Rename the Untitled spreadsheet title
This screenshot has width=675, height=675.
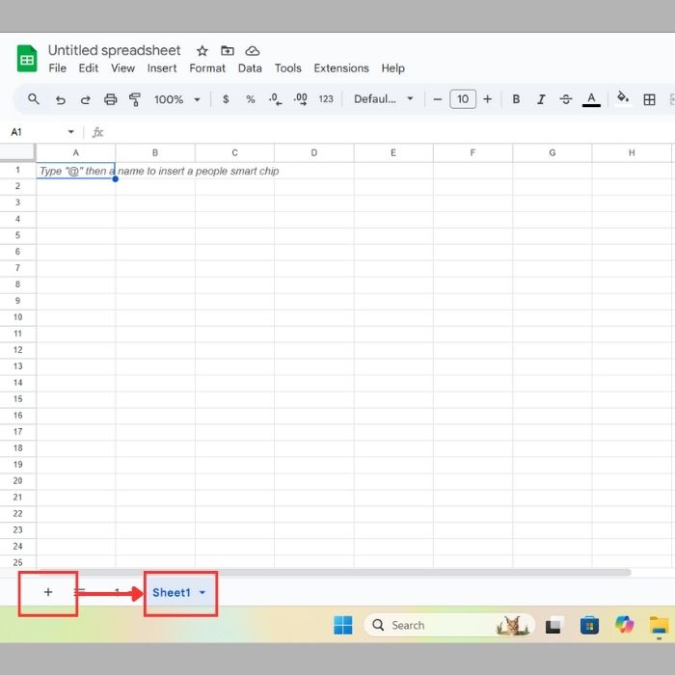click(114, 50)
